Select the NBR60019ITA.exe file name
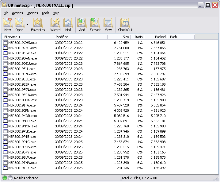220x182 pixels. 22,105
